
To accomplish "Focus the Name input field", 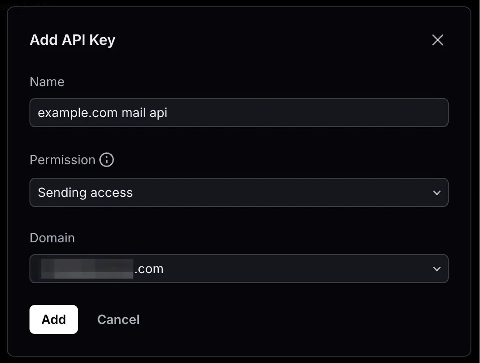I will click(239, 113).
